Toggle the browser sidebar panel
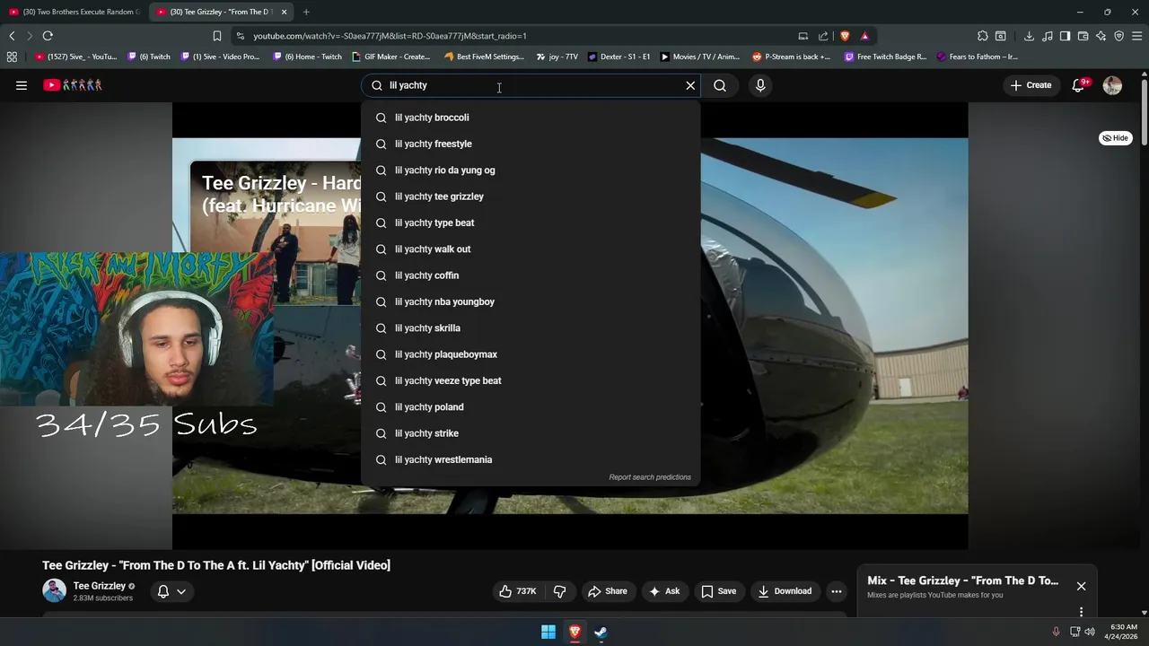The image size is (1149, 646). [1065, 36]
